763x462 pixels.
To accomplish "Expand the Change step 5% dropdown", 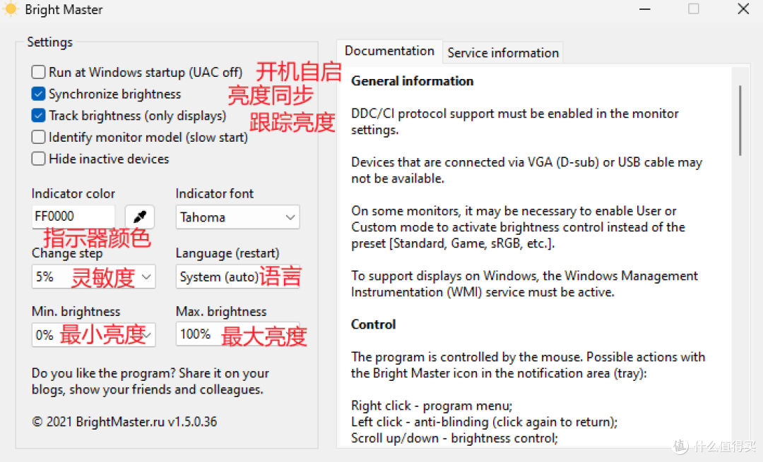I will 93,276.
